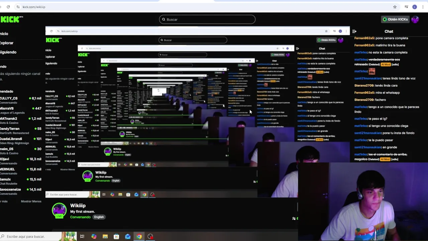Open davooxeneize recommended channel

tap(21, 191)
